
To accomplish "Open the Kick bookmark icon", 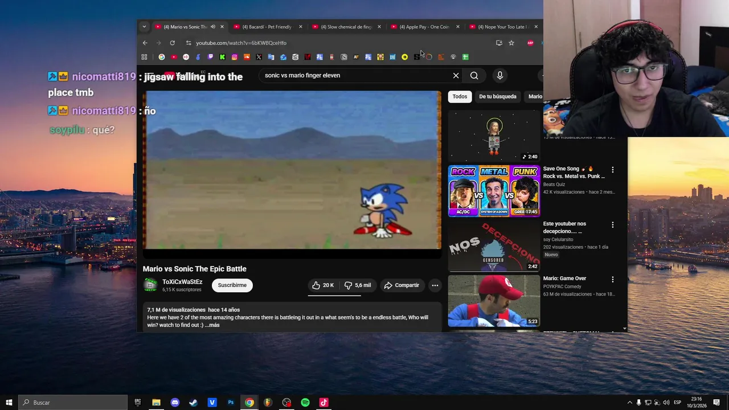I will pyautogui.click(x=222, y=57).
